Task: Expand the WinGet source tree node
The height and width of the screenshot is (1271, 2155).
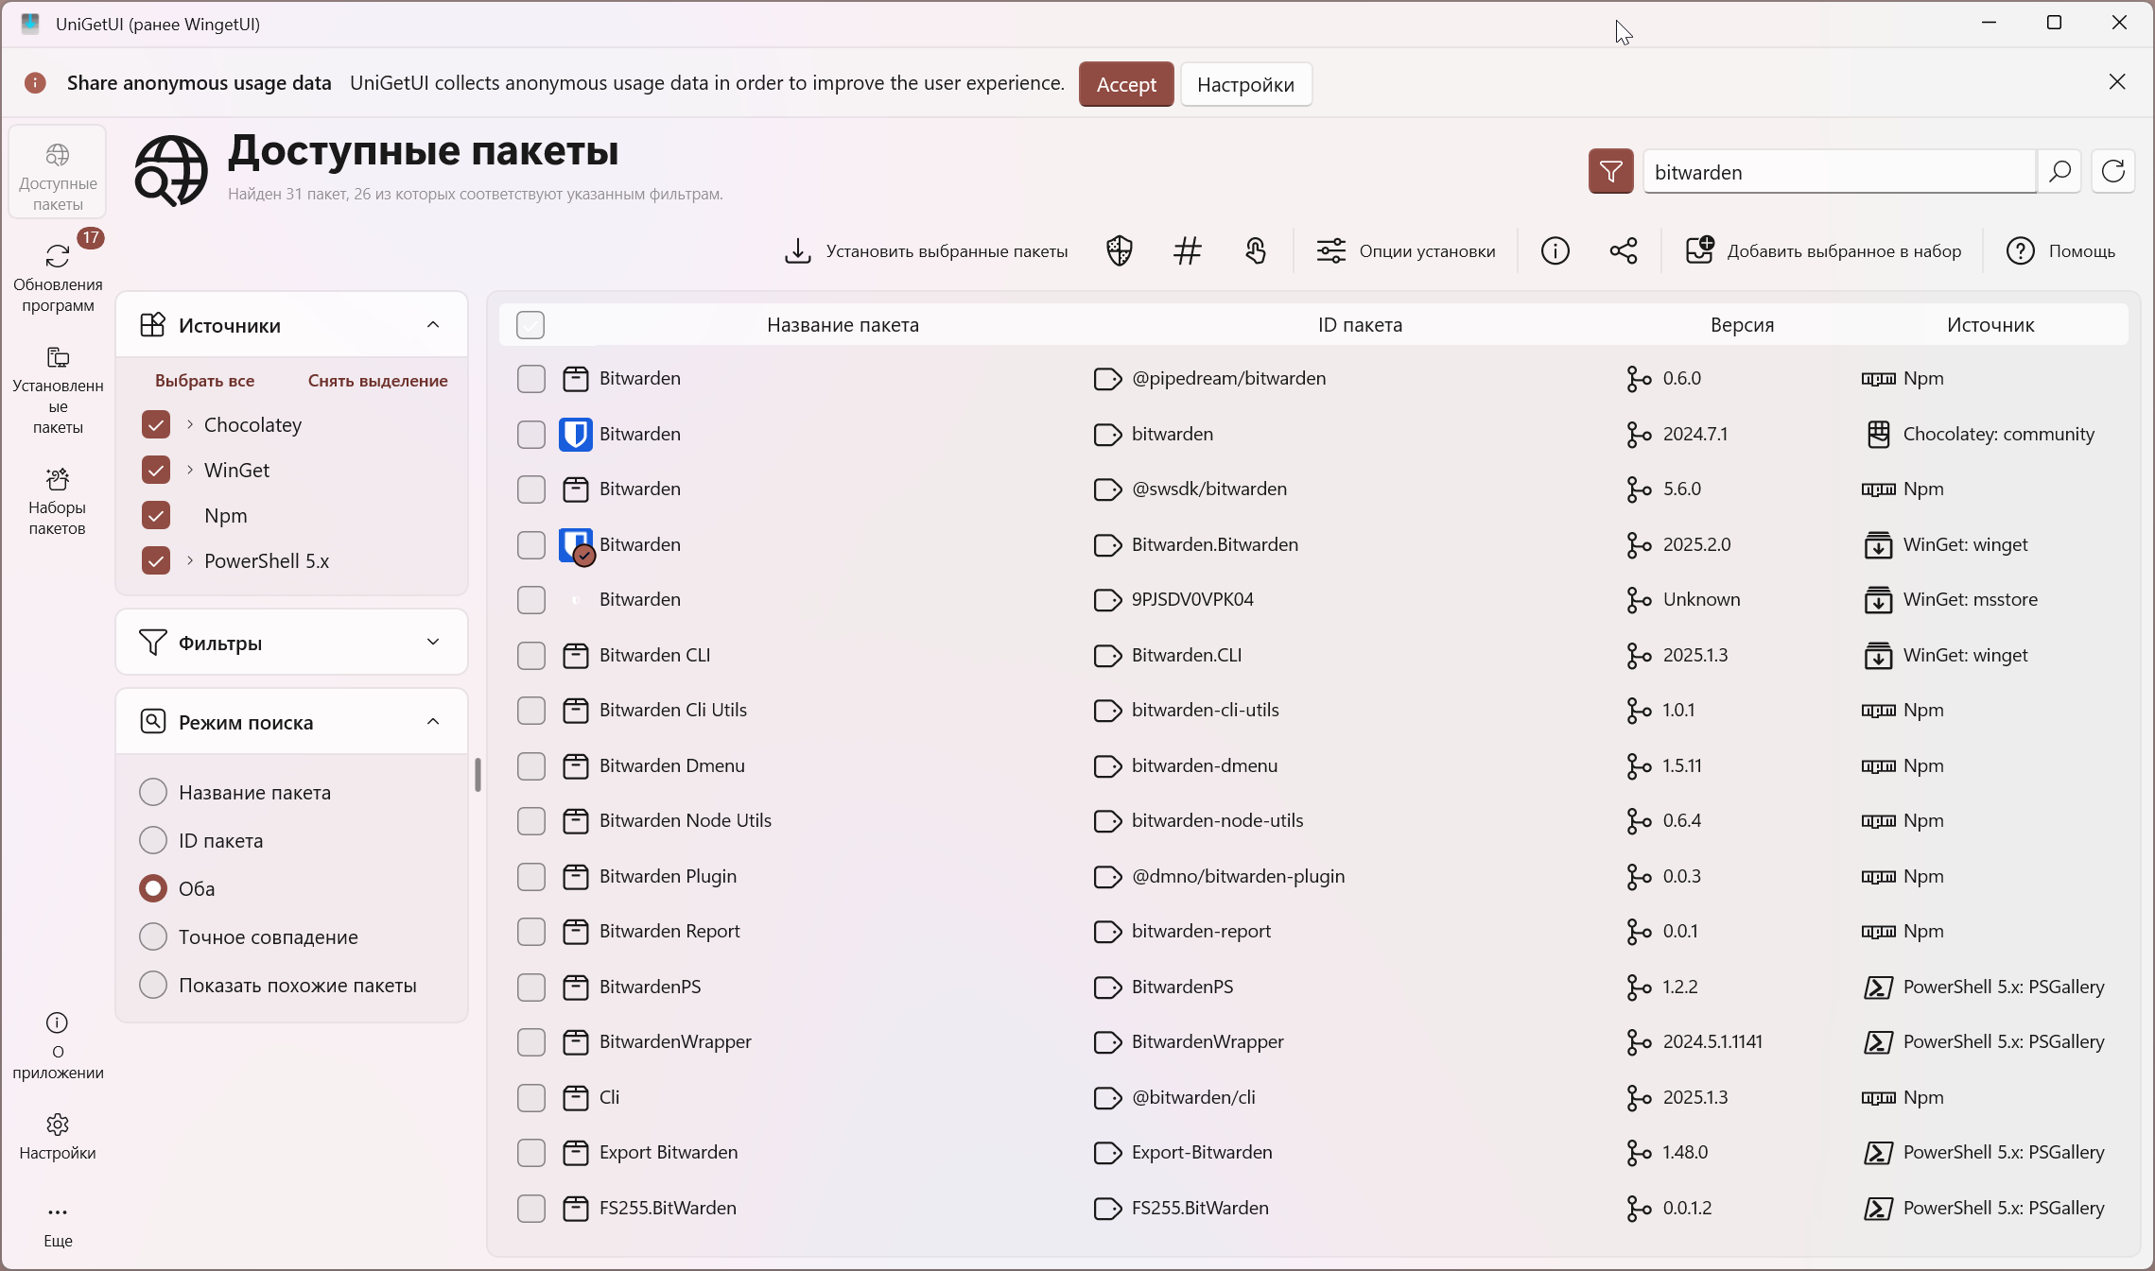Action: tap(190, 470)
